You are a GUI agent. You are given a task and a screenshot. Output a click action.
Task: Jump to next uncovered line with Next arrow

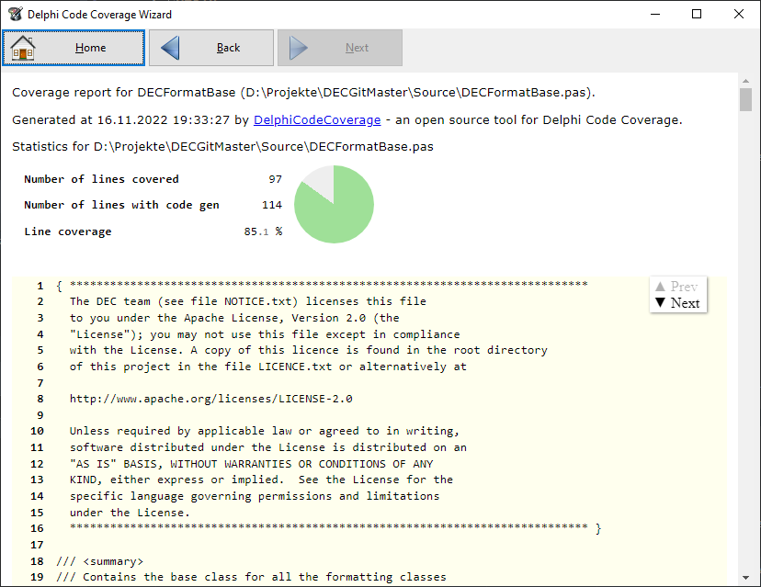point(678,303)
